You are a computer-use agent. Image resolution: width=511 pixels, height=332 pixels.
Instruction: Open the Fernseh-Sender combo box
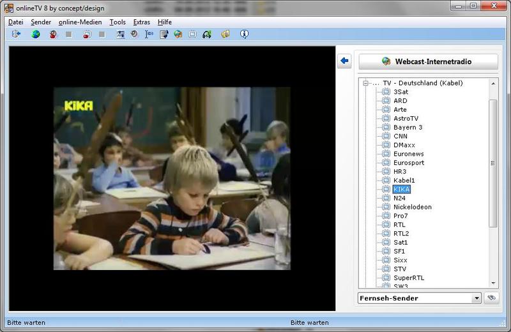coord(420,298)
